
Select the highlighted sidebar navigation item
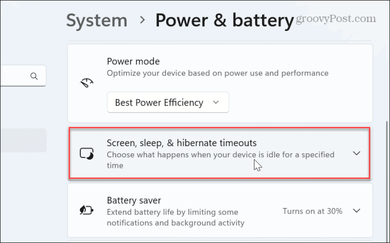coord(23,140)
